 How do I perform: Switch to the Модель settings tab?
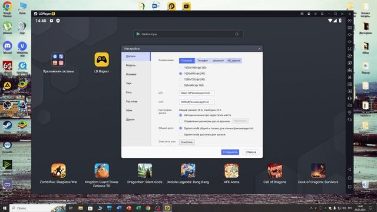coord(136,65)
